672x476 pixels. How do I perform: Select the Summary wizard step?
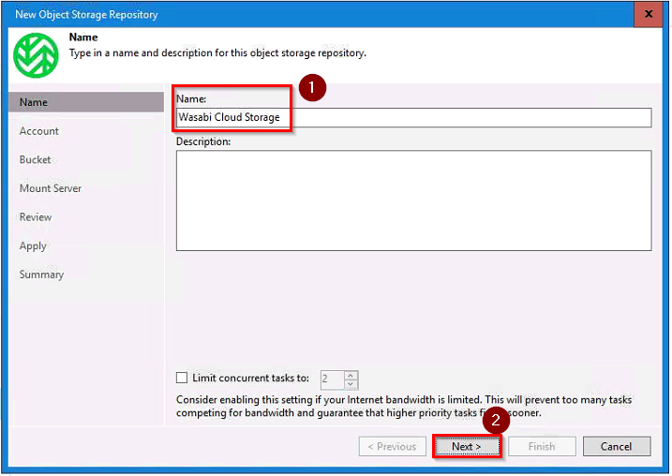(41, 275)
